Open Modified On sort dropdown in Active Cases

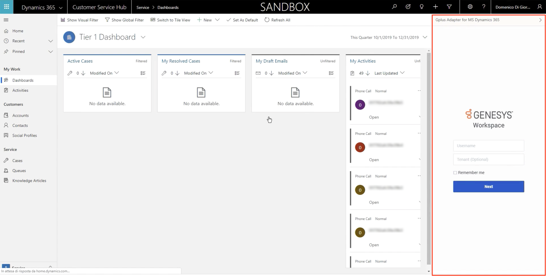pos(104,73)
